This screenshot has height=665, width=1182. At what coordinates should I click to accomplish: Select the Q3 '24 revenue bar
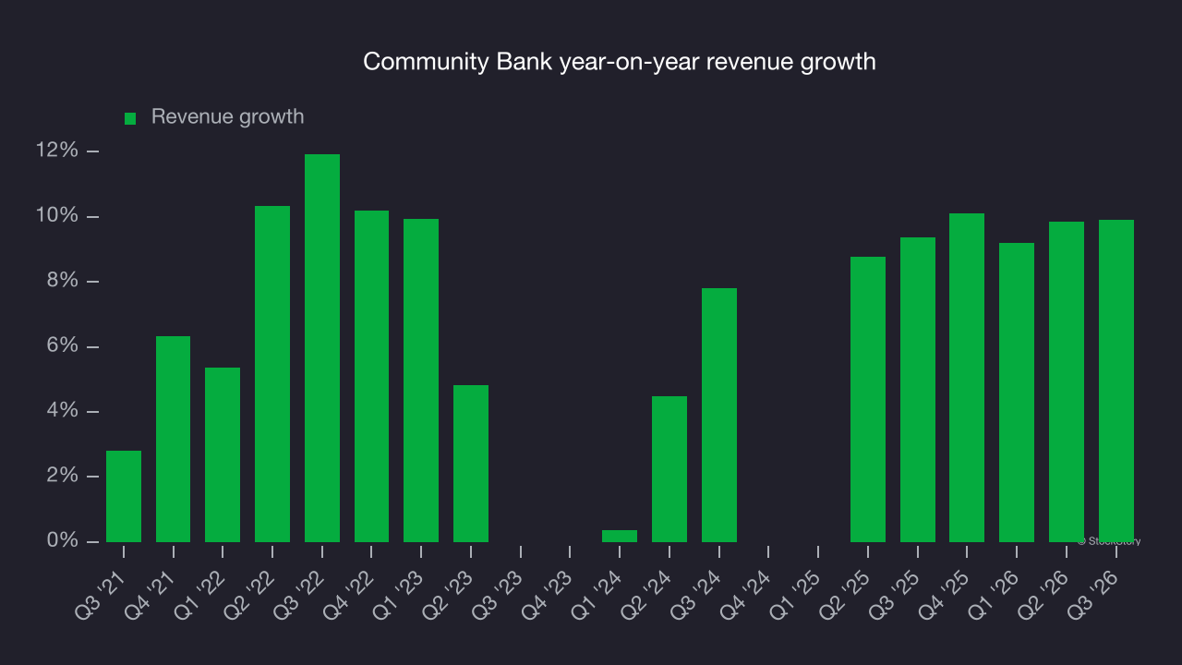point(719,415)
